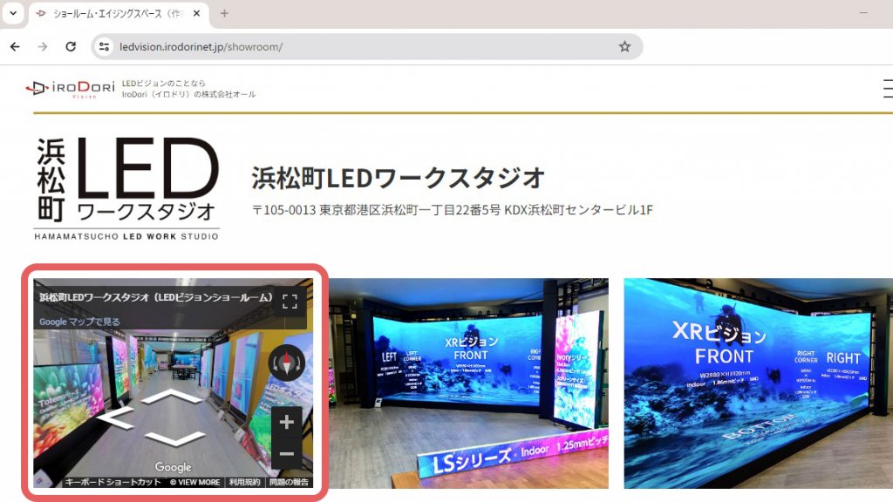Click the HAMAMATSUCHO LED WORK STUDIO logo
This screenshot has height=502, width=893.
pyautogui.click(x=126, y=189)
